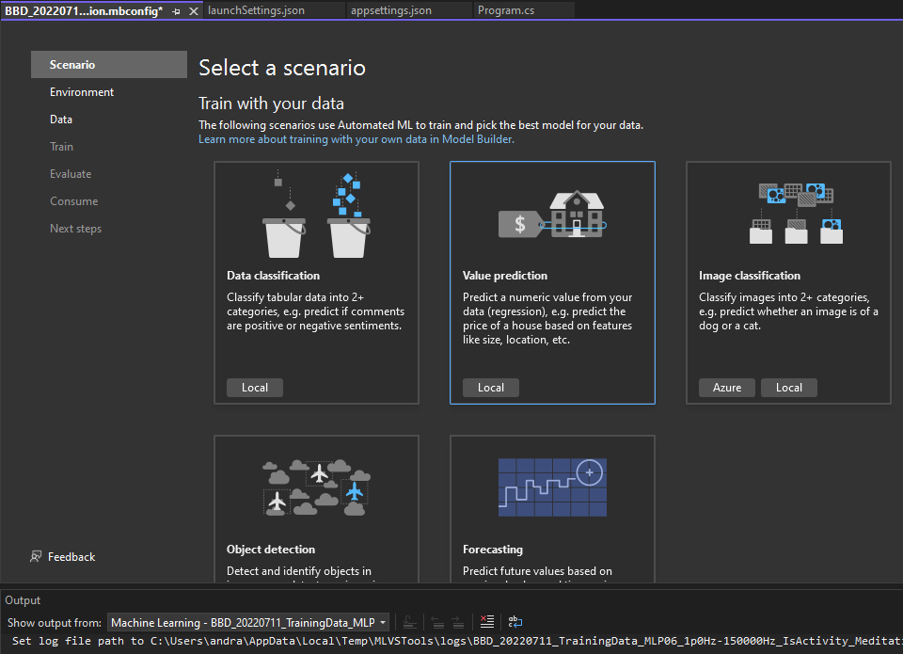Click 'Predict future values based on' text
903x654 pixels.
(x=537, y=571)
